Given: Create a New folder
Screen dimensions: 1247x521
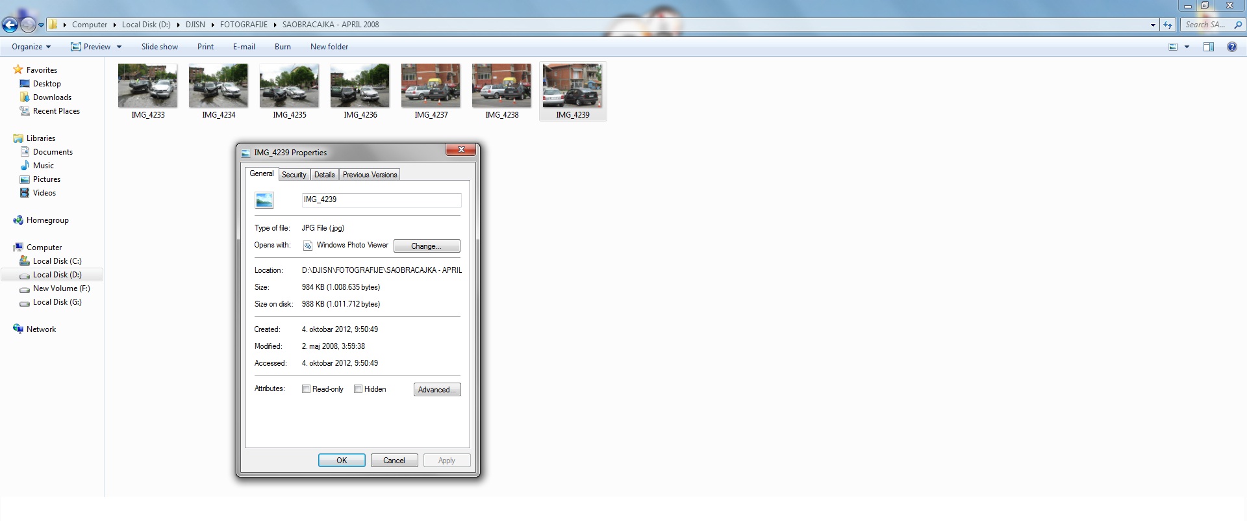Looking at the screenshot, I should click(x=329, y=47).
